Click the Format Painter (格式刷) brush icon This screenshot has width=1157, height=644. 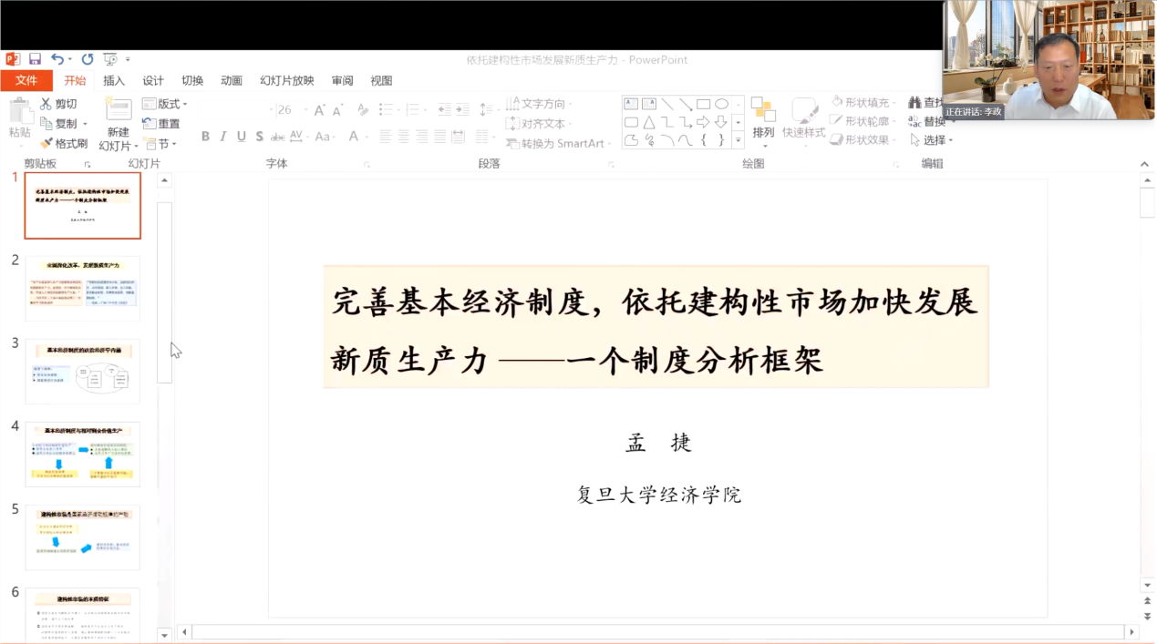tap(46, 144)
